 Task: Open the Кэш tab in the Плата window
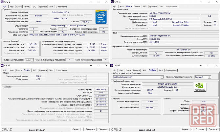(x=122, y=7)
